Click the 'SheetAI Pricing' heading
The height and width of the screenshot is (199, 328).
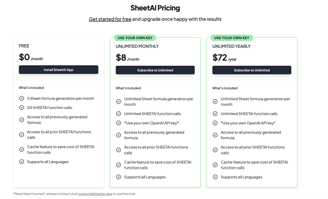[x=155, y=8]
